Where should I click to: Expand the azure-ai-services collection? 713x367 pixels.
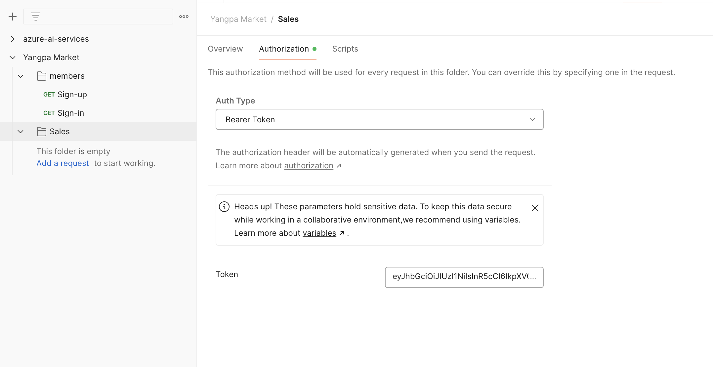(13, 39)
